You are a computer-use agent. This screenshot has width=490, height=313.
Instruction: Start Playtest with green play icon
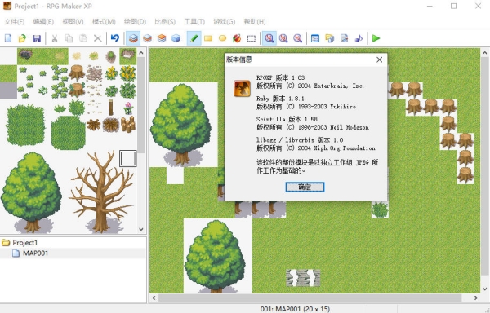tap(376, 38)
